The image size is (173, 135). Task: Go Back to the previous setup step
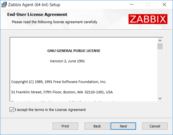coord(97,126)
